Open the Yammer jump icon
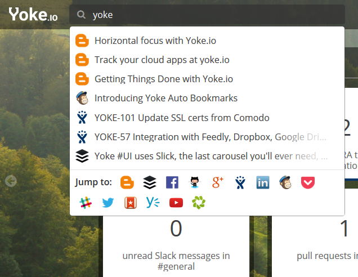 (153, 203)
